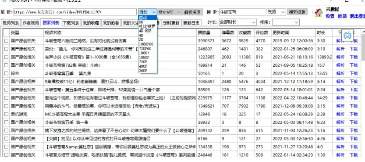Viewport: 365px width, 162px height.
Task: Click the 解析资源 button
Action: coord(192,12)
